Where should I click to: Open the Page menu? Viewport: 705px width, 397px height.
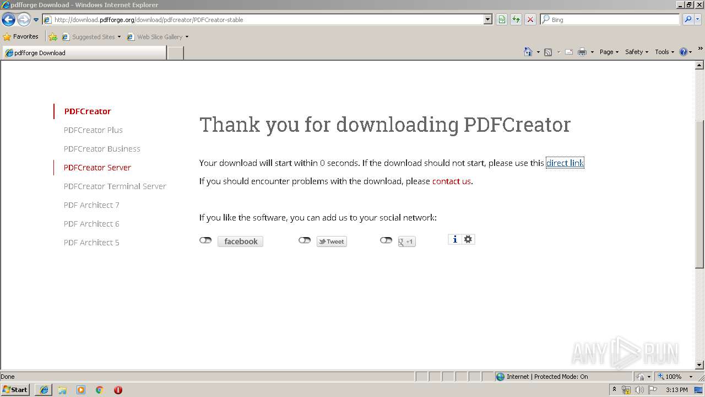(609, 52)
